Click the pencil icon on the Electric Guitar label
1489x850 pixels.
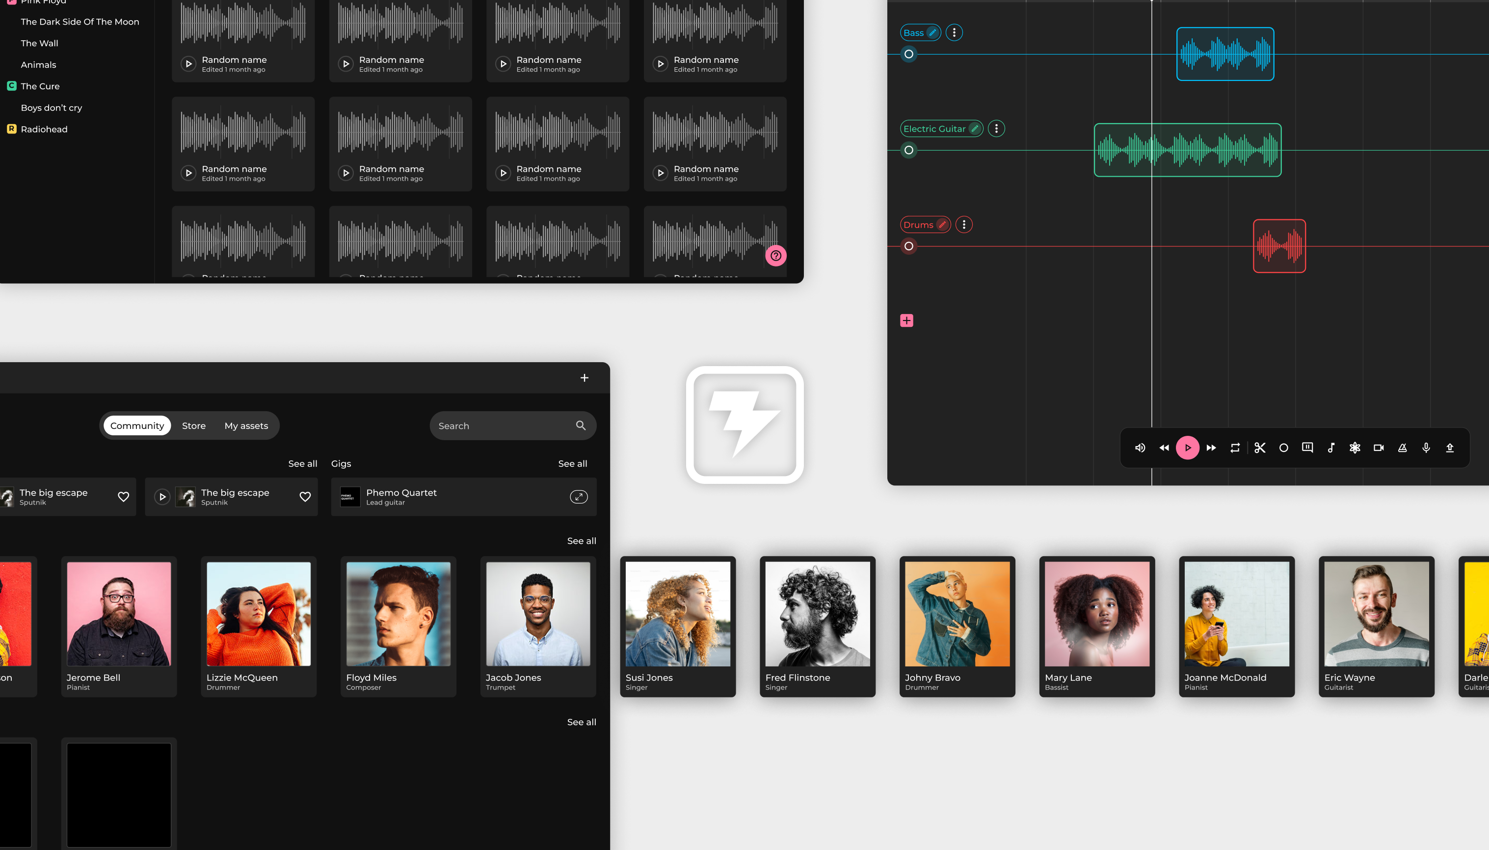(975, 129)
